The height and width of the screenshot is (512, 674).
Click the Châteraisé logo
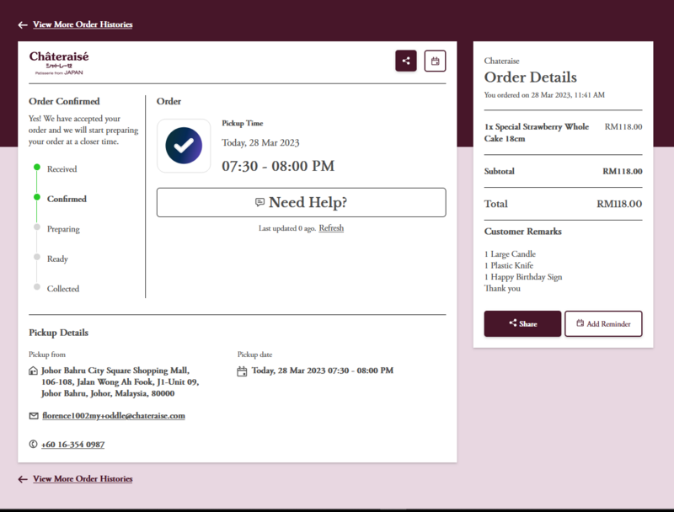59,62
